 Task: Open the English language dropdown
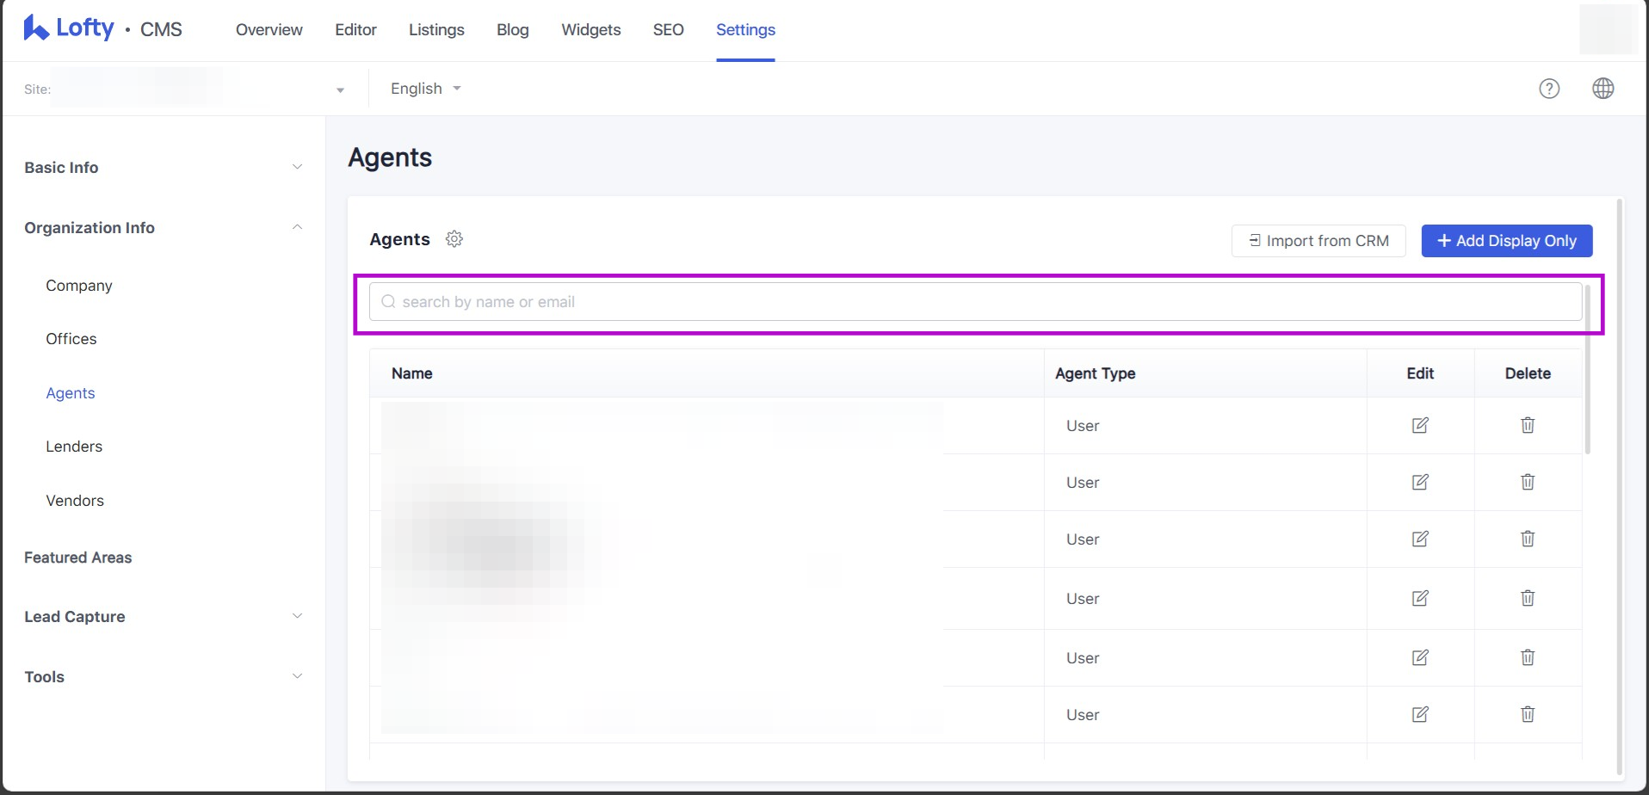pyautogui.click(x=425, y=89)
